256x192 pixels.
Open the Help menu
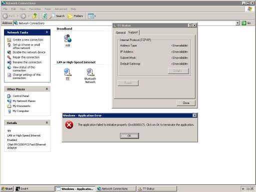click(x=73, y=9)
